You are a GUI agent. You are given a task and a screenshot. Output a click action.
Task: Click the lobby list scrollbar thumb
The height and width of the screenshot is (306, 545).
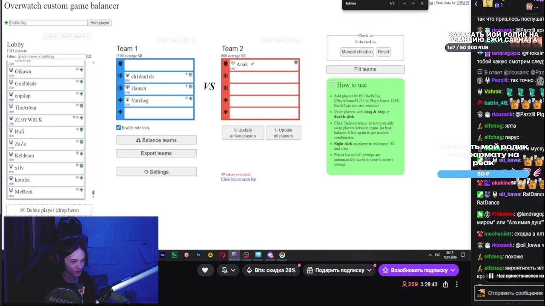tap(93, 193)
